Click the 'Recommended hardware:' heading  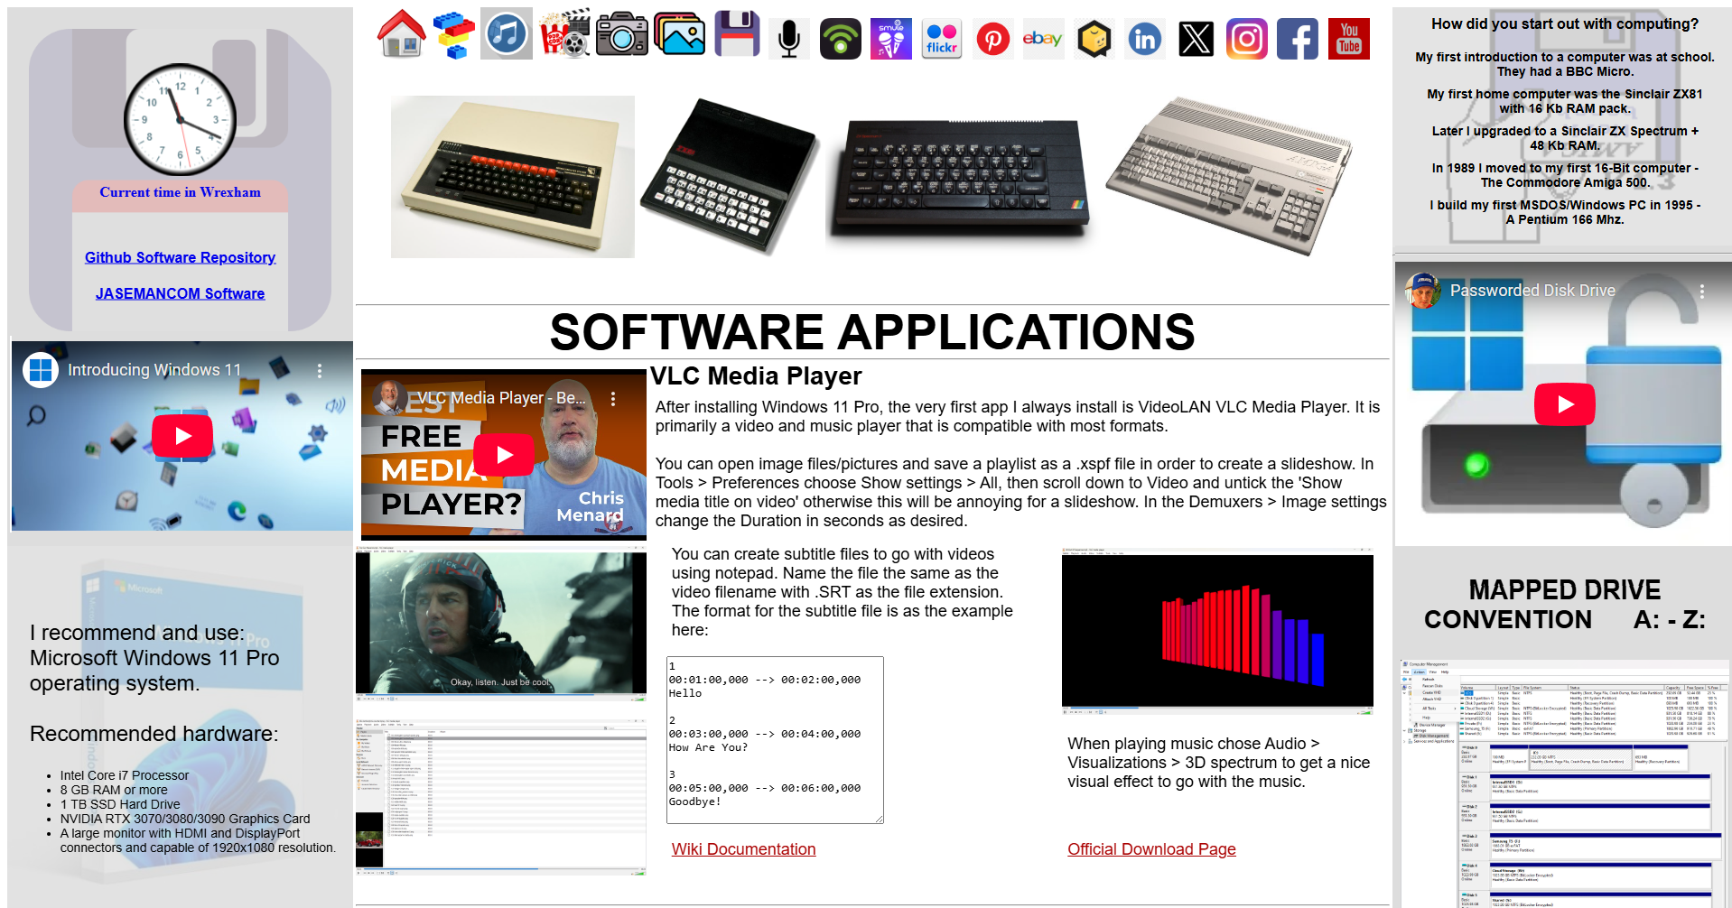154,734
